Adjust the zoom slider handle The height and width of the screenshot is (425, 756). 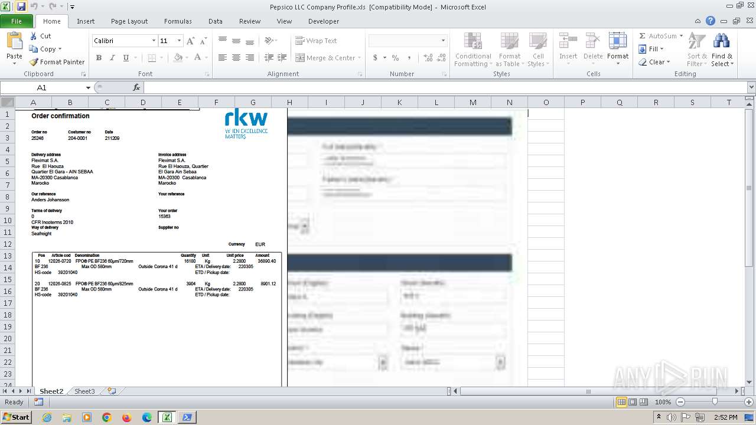click(x=715, y=402)
